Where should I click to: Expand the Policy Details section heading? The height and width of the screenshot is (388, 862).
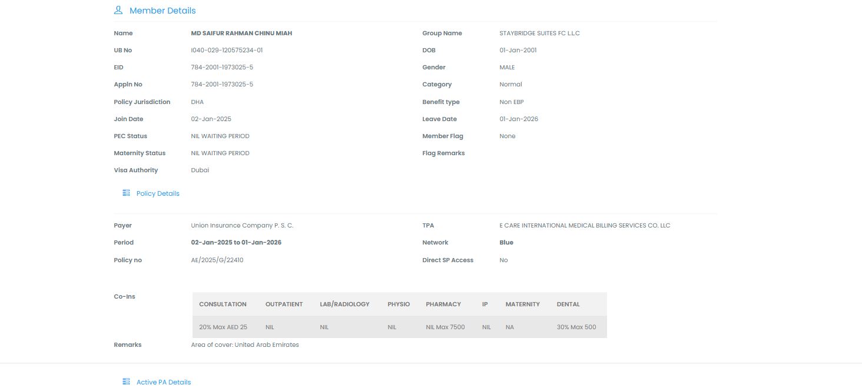click(x=158, y=193)
